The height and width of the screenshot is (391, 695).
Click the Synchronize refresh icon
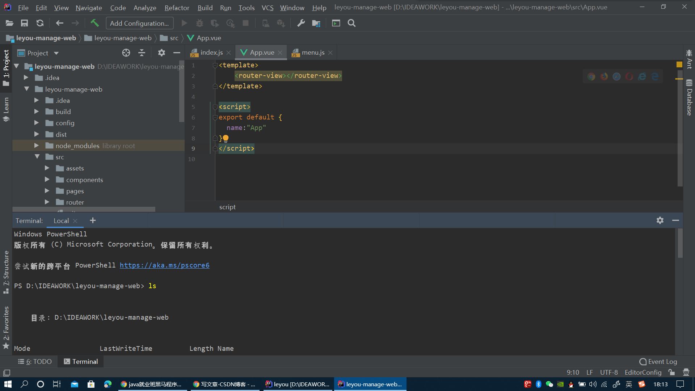tap(40, 23)
